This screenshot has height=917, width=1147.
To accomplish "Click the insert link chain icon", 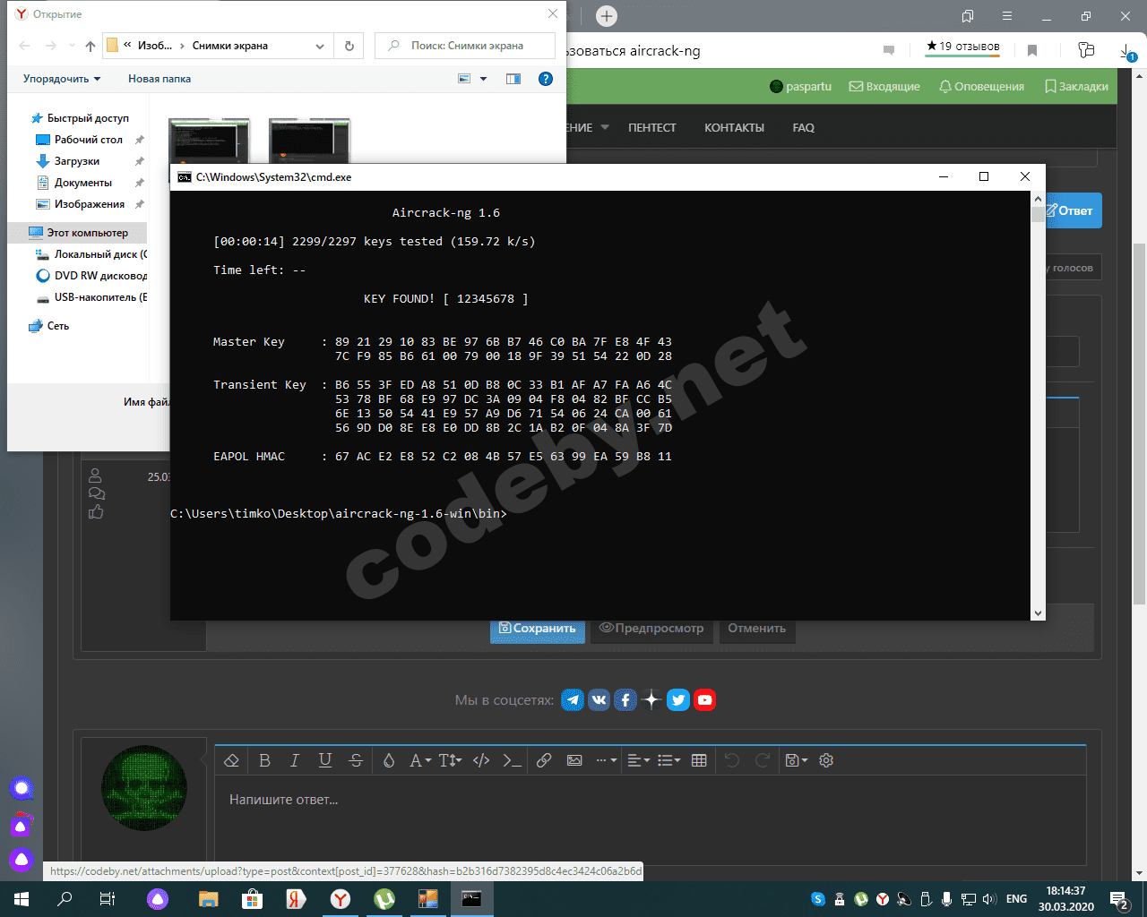I will pyautogui.click(x=544, y=760).
